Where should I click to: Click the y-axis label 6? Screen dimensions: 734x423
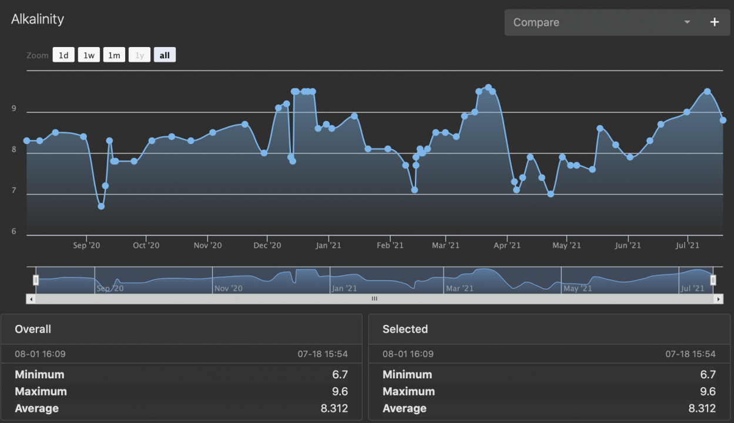pyautogui.click(x=14, y=232)
